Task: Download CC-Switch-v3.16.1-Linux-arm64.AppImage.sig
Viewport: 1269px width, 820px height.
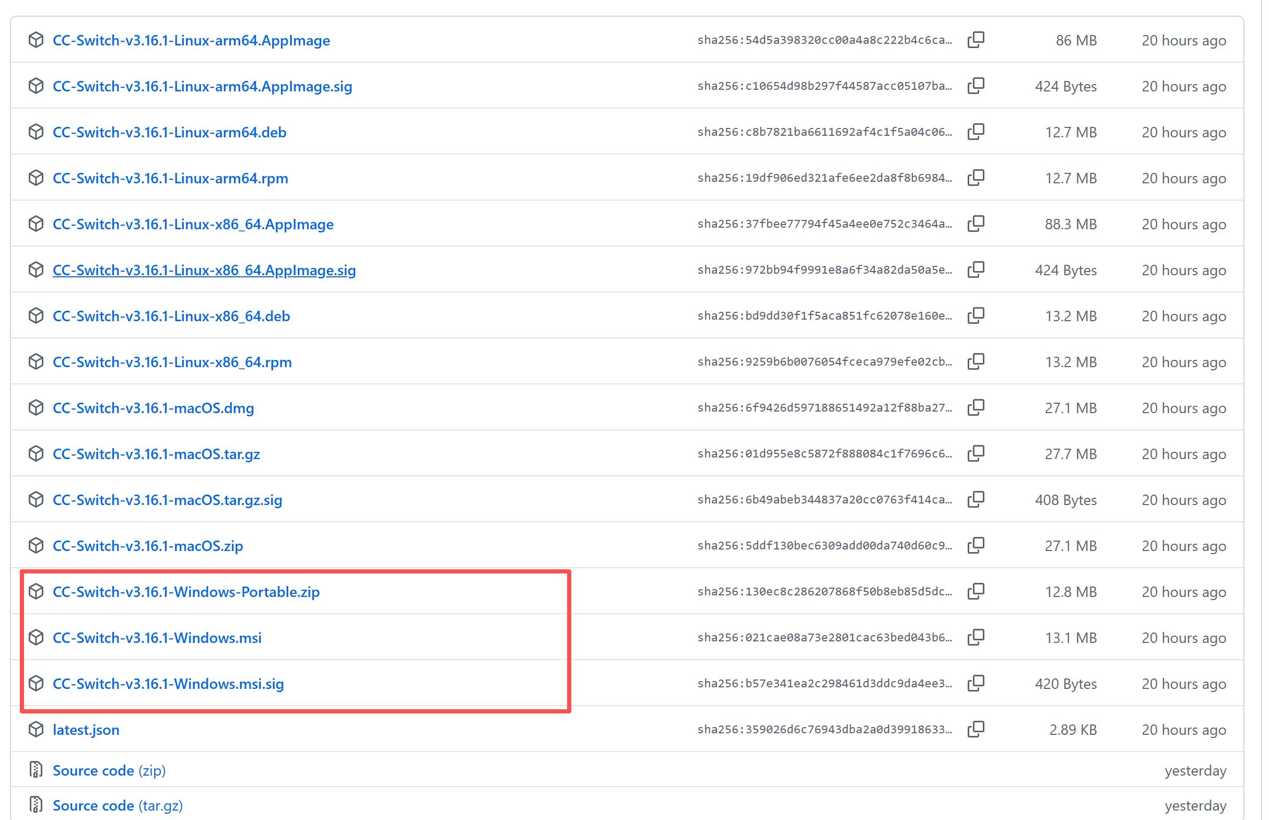Action: tap(202, 86)
